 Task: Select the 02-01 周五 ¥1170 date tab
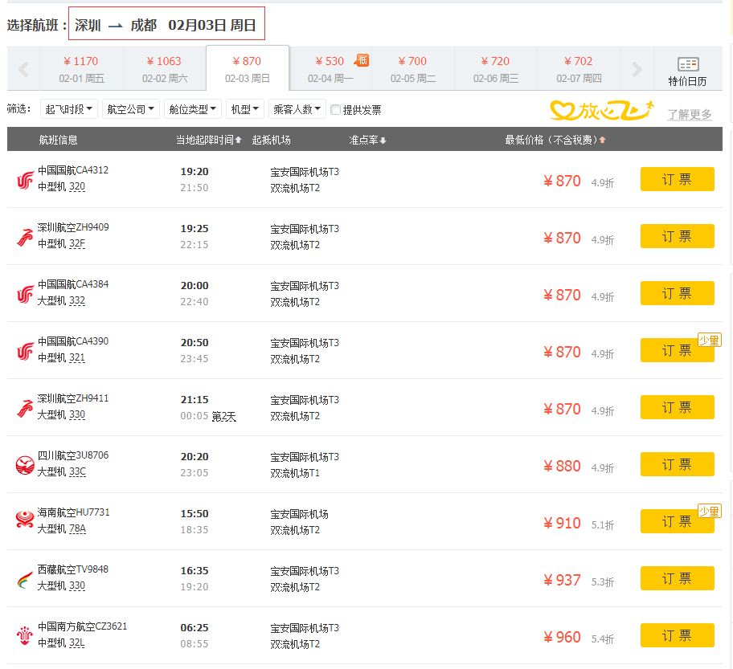click(x=81, y=69)
